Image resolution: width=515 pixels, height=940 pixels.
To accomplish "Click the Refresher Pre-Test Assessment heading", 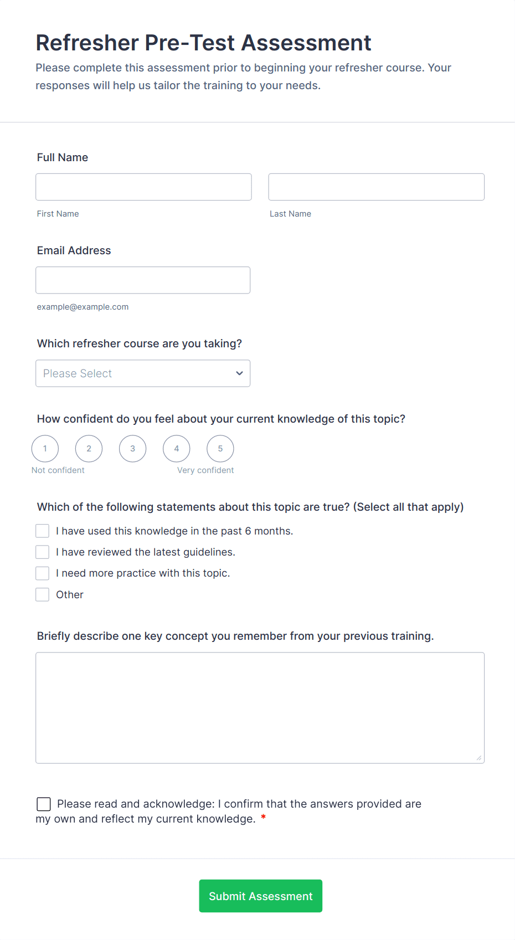I will point(203,43).
